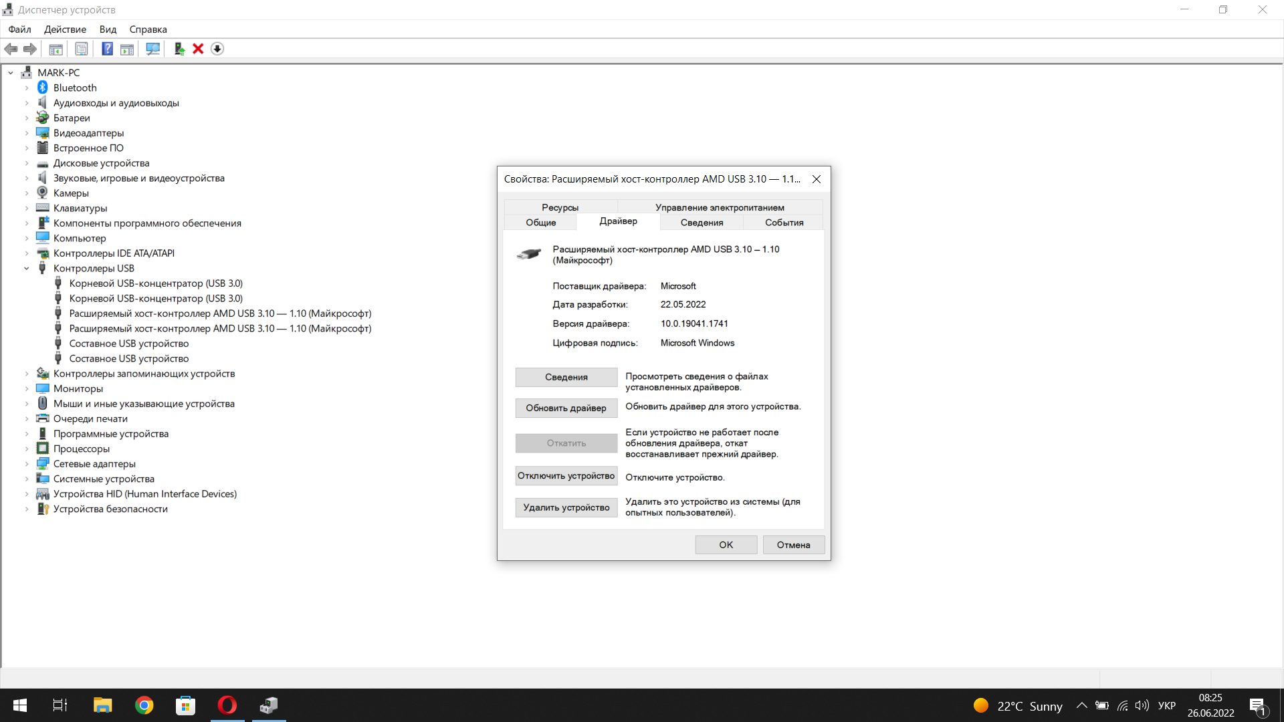Expand the Сетевые адаптеры category
1284x722 pixels.
pyautogui.click(x=27, y=464)
